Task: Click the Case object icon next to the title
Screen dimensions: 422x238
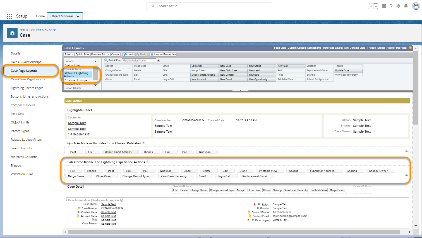Action: (12, 33)
